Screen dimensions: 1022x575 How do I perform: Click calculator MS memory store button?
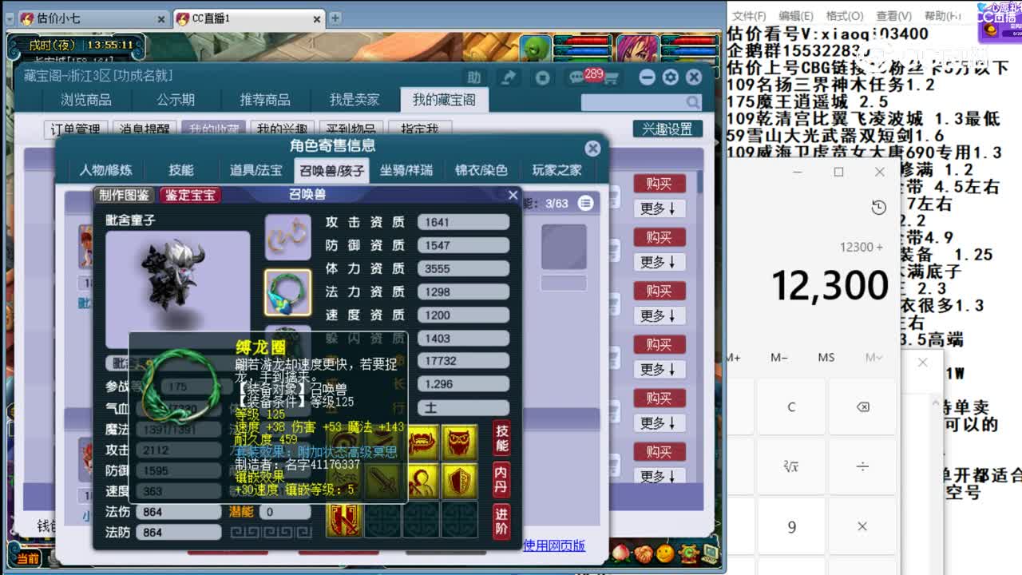[x=826, y=358]
